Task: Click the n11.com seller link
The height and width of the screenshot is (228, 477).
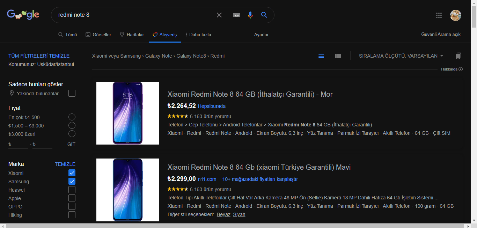Action: pyautogui.click(x=207, y=179)
